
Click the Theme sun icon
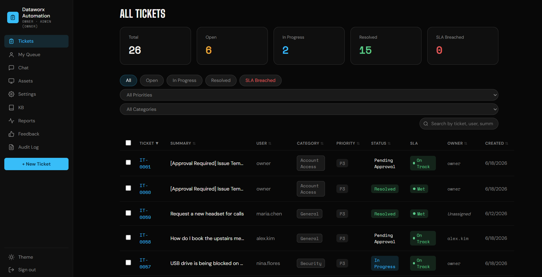tap(11, 257)
